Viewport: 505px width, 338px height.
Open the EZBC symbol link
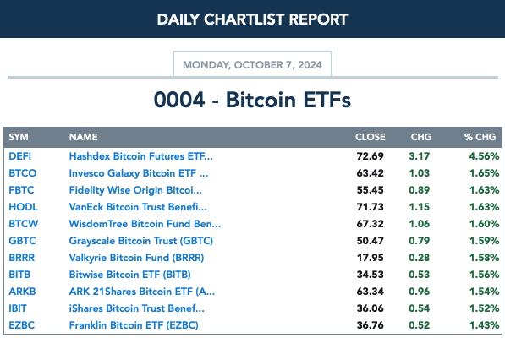click(22, 325)
